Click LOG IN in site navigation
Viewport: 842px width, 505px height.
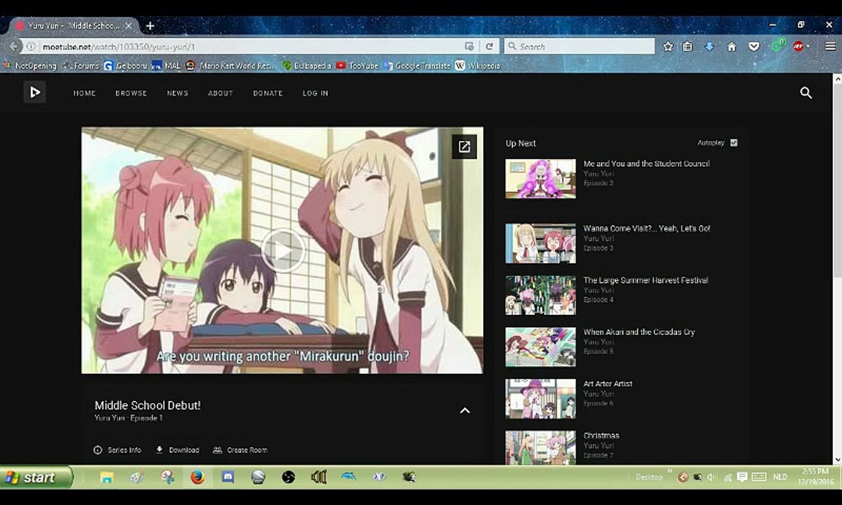click(x=315, y=93)
